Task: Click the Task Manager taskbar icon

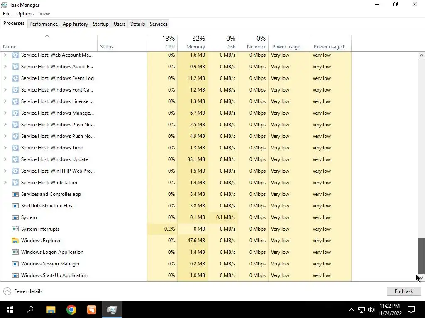Action: (112, 310)
